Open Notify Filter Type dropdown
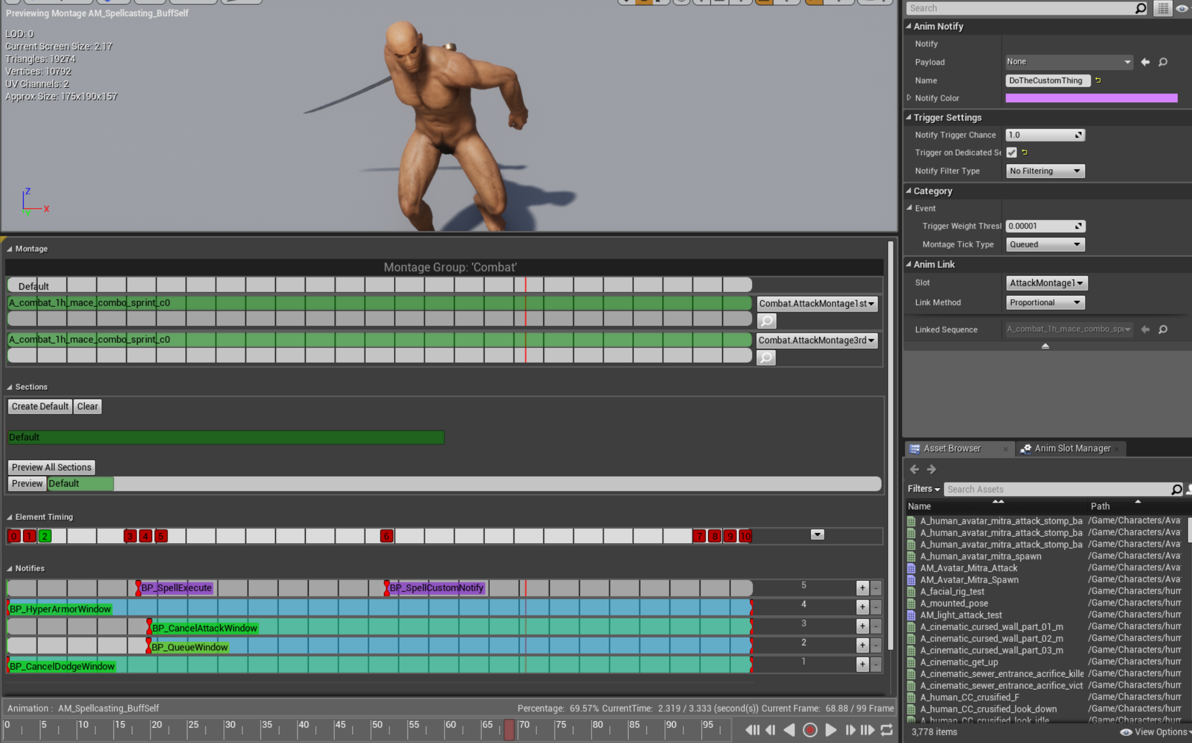The height and width of the screenshot is (743, 1192). point(1045,171)
